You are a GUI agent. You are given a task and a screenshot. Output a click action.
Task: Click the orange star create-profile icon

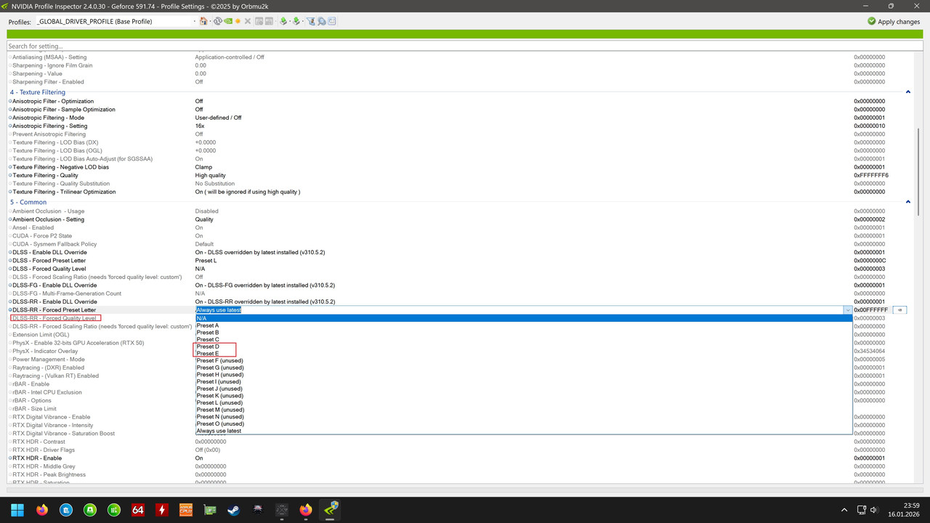click(238, 21)
